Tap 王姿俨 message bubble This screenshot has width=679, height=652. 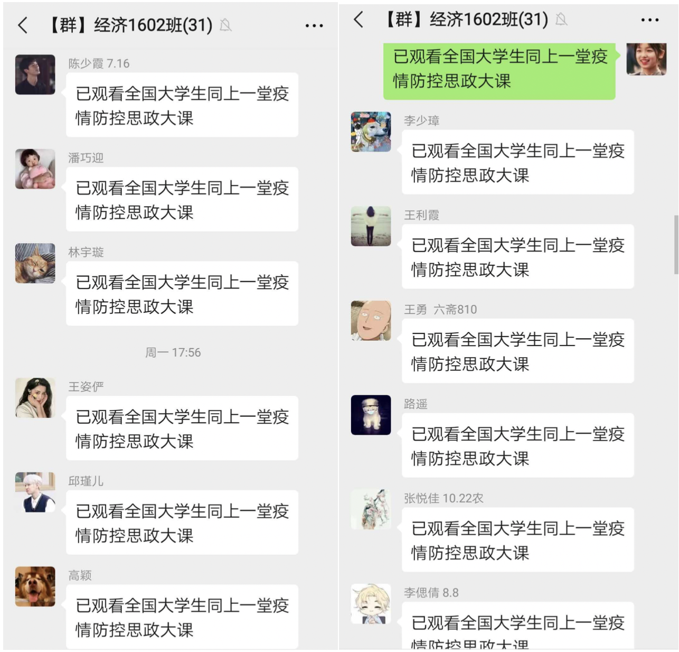tap(182, 428)
